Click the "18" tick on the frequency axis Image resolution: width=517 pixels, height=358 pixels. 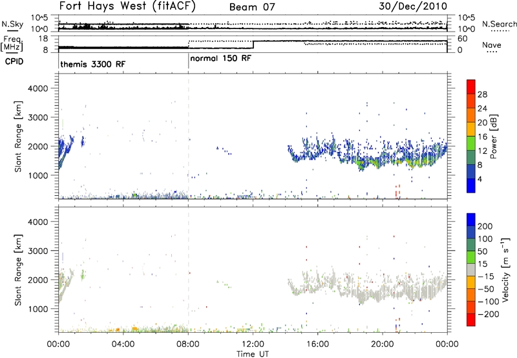point(43,38)
